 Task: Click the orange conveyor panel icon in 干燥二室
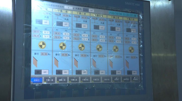click(56, 63)
